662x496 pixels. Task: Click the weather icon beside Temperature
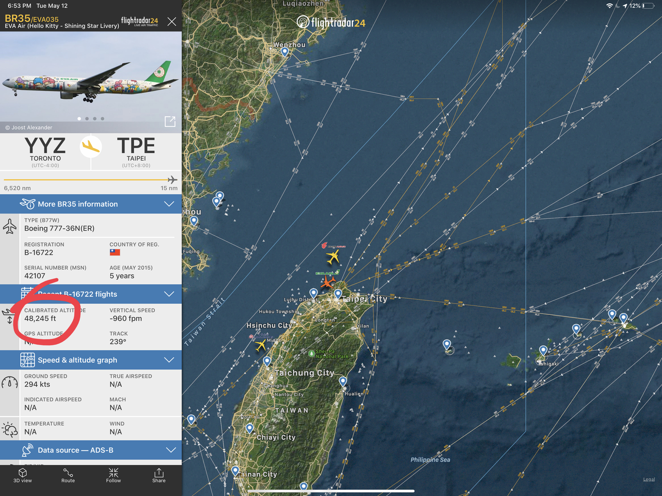[10, 429]
